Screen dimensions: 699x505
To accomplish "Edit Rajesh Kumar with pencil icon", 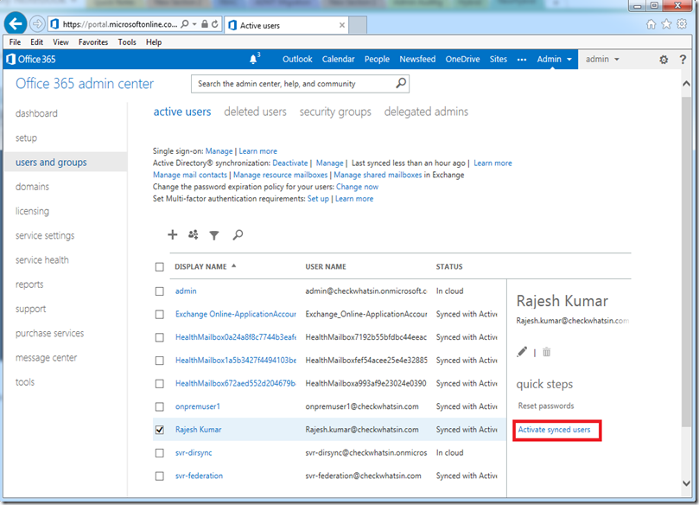I will tap(522, 352).
